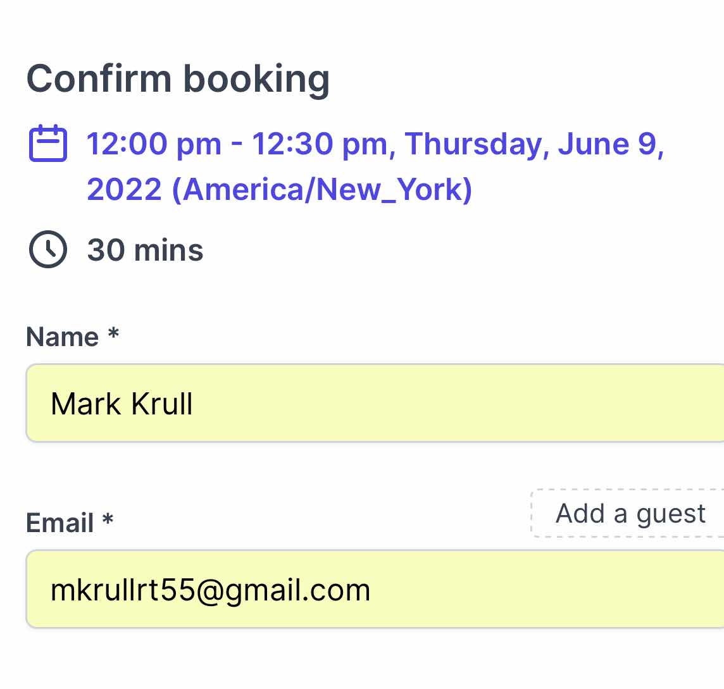
Task: Click the required asterisk after Email
Action: click(108, 519)
